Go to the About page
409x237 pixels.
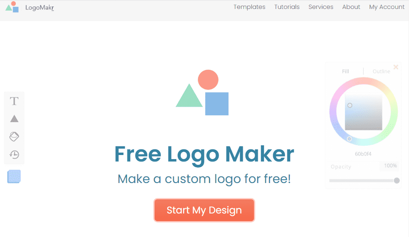pyautogui.click(x=351, y=7)
